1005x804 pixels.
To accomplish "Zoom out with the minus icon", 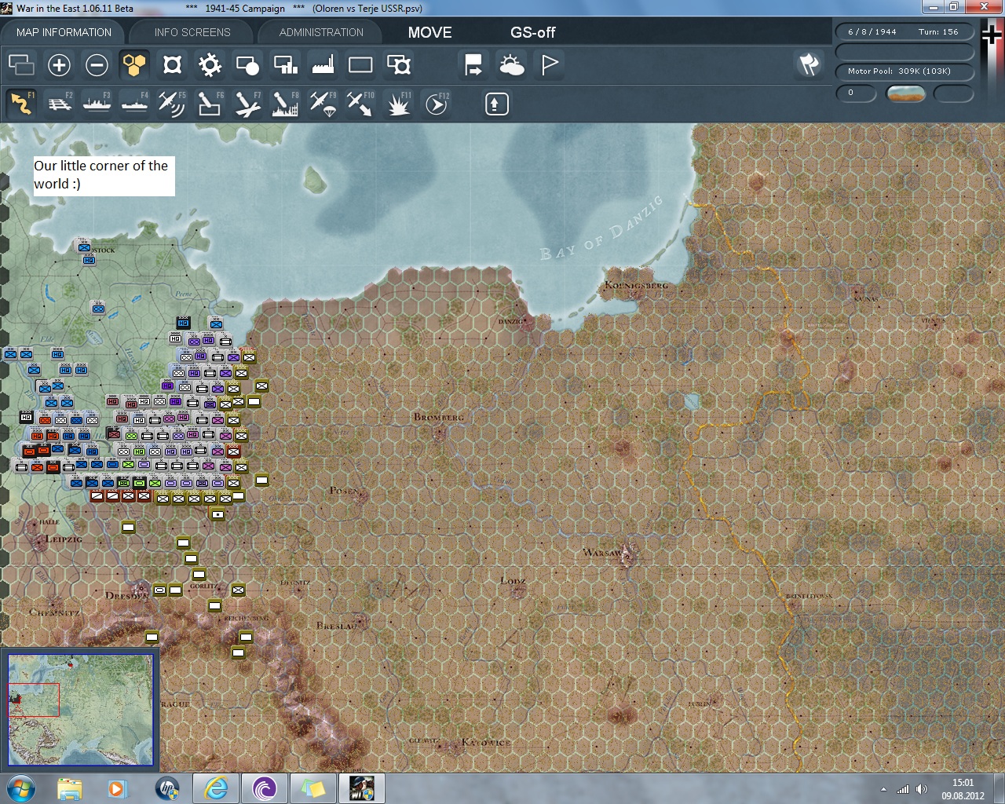I will click(97, 65).
